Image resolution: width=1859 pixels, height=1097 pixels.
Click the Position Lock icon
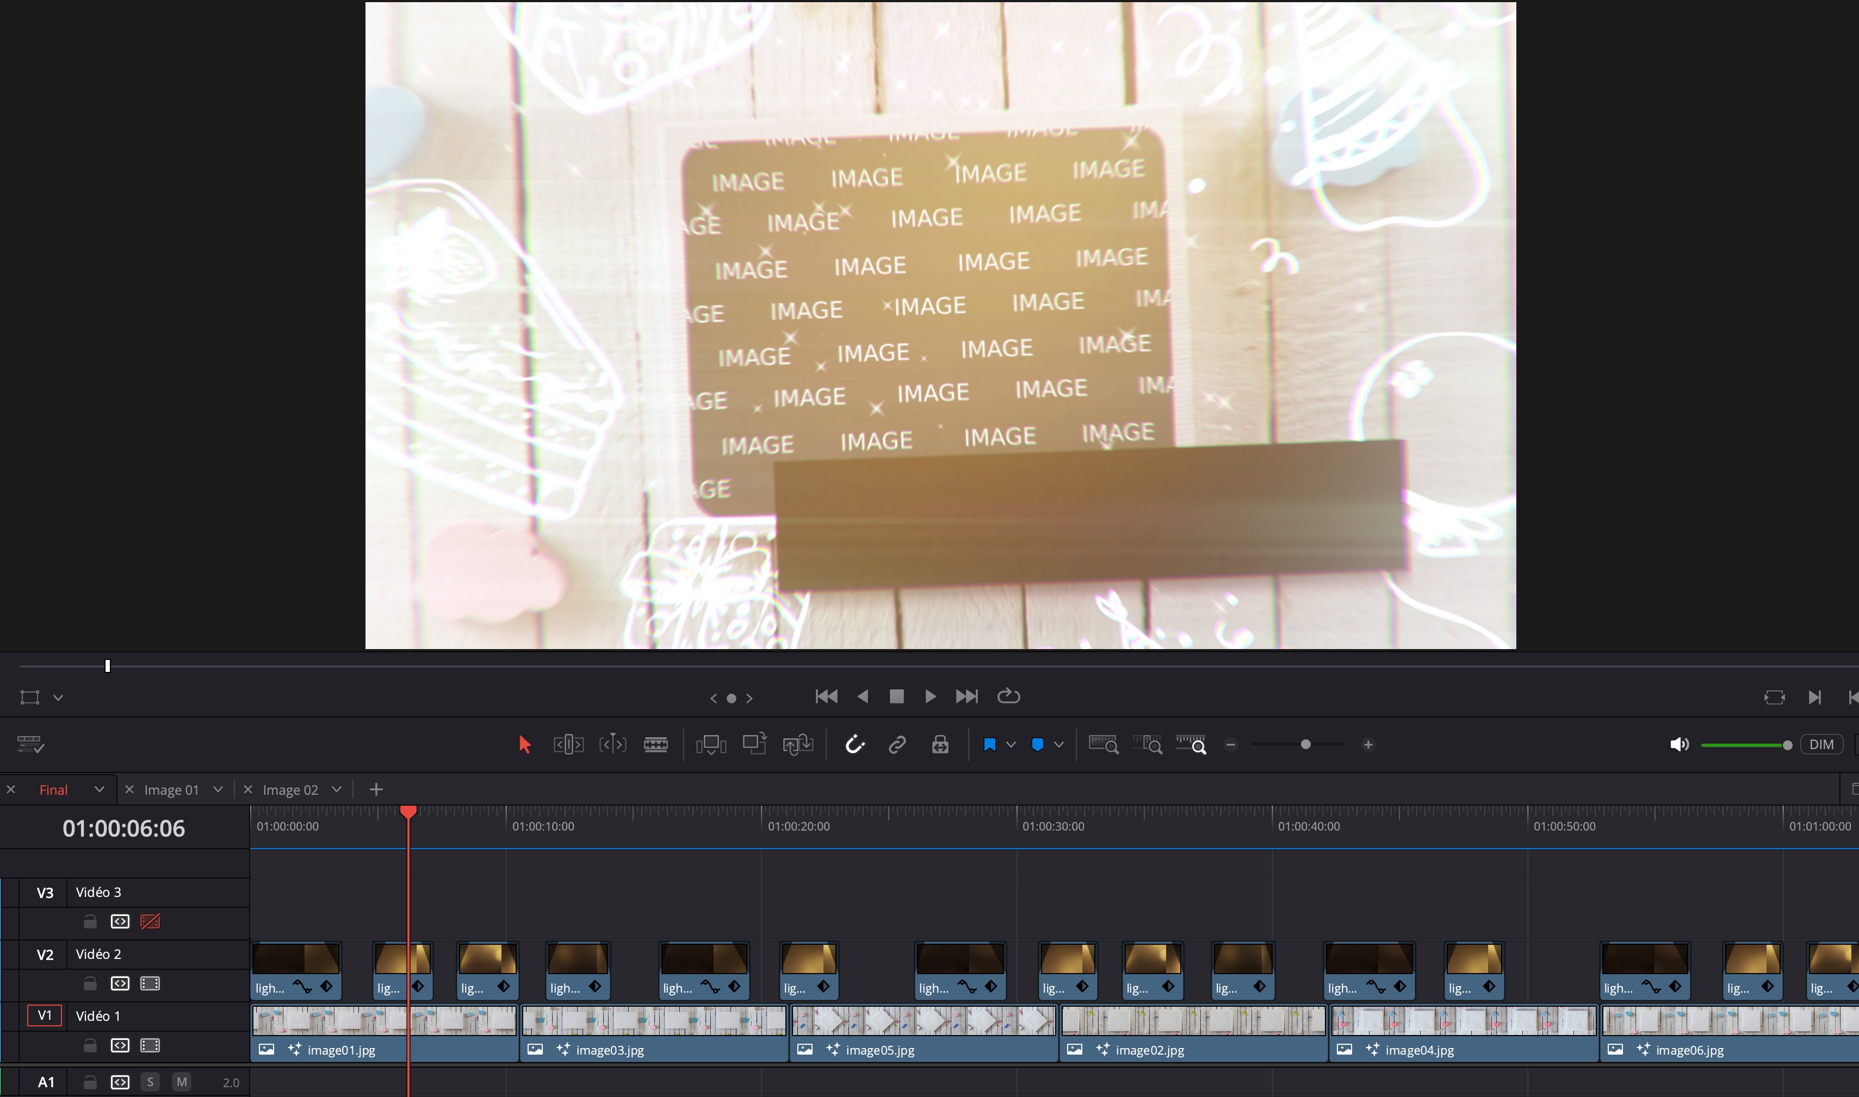[x=940, y=744]
